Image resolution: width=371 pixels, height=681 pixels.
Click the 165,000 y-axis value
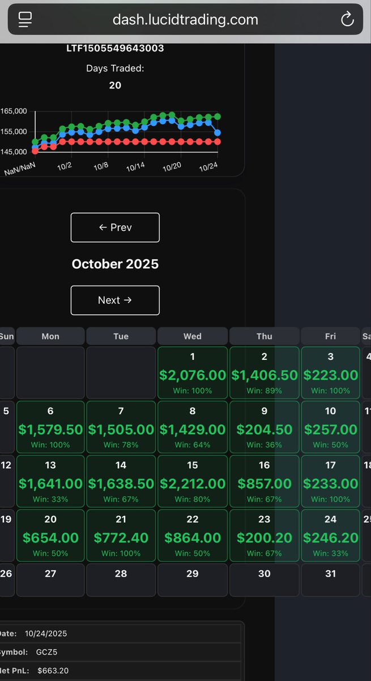tap(13, 111)
